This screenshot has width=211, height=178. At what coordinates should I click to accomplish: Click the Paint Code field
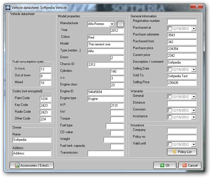click(x=45, y=99)
